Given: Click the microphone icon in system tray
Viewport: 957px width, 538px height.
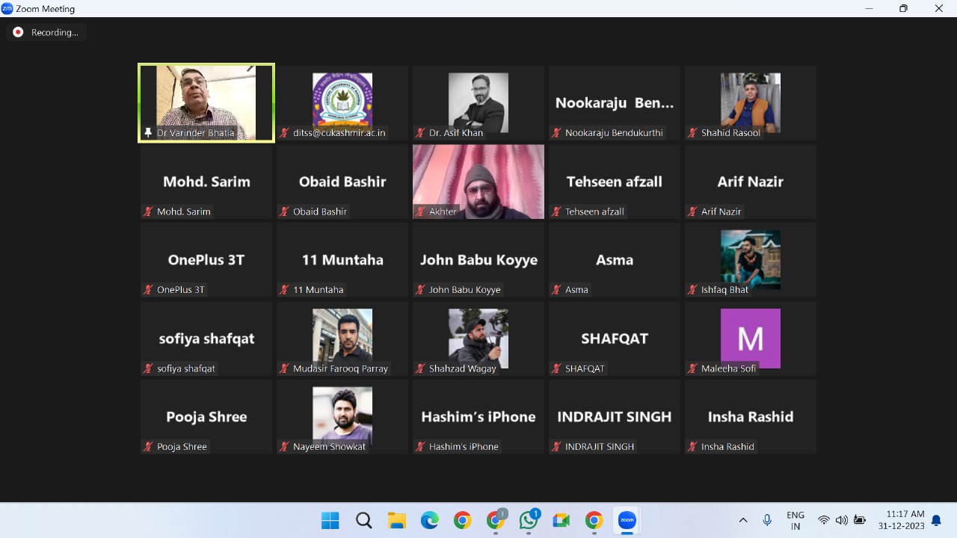Looking at the screenshot, I should point(767,521).
